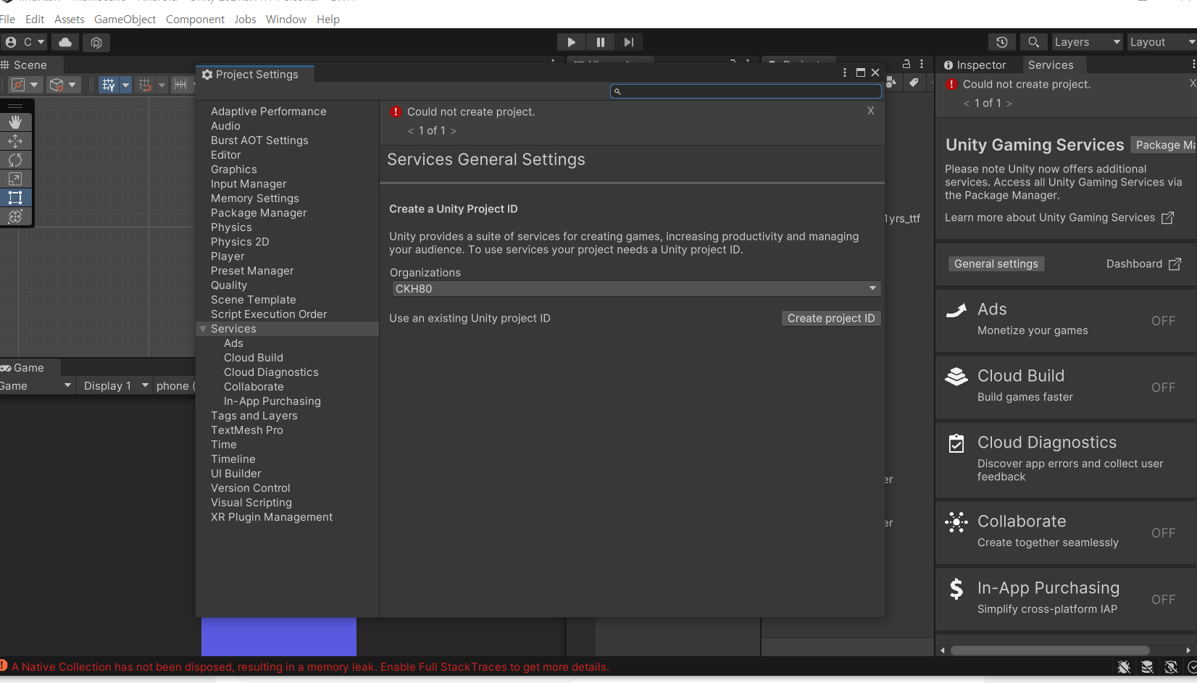This screenshot has width=1197, height=683.
Task: Click the red console error icon in status bar
Action: pos(4,666)
